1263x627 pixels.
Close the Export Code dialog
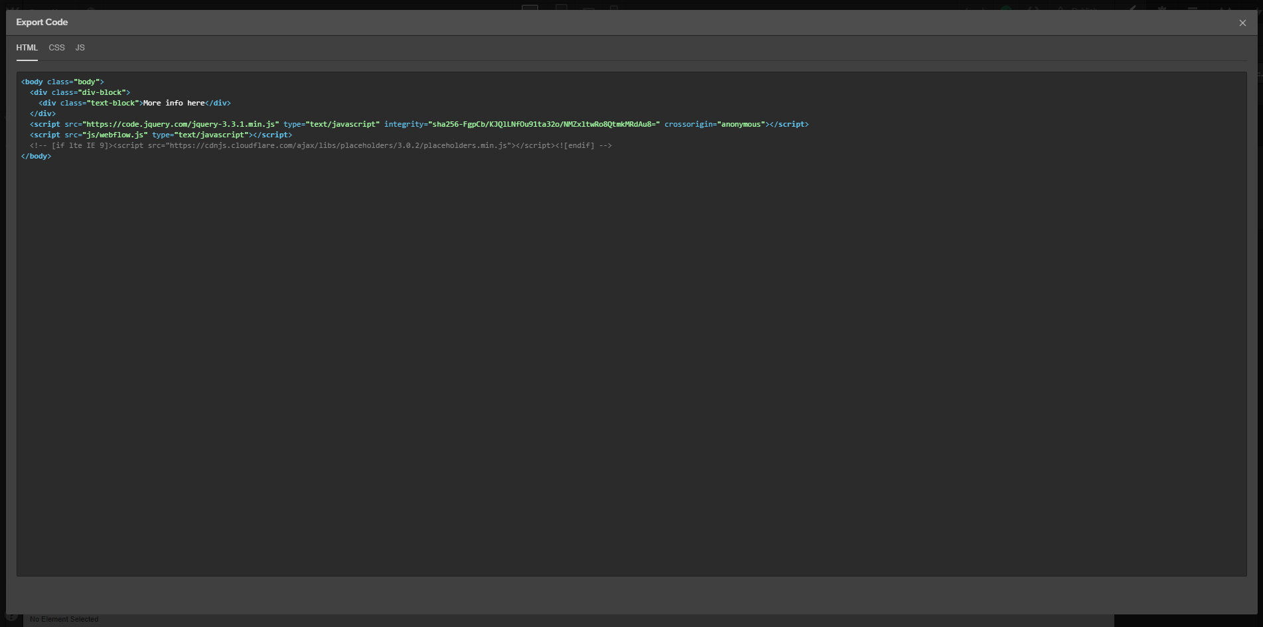[1242, 22]
